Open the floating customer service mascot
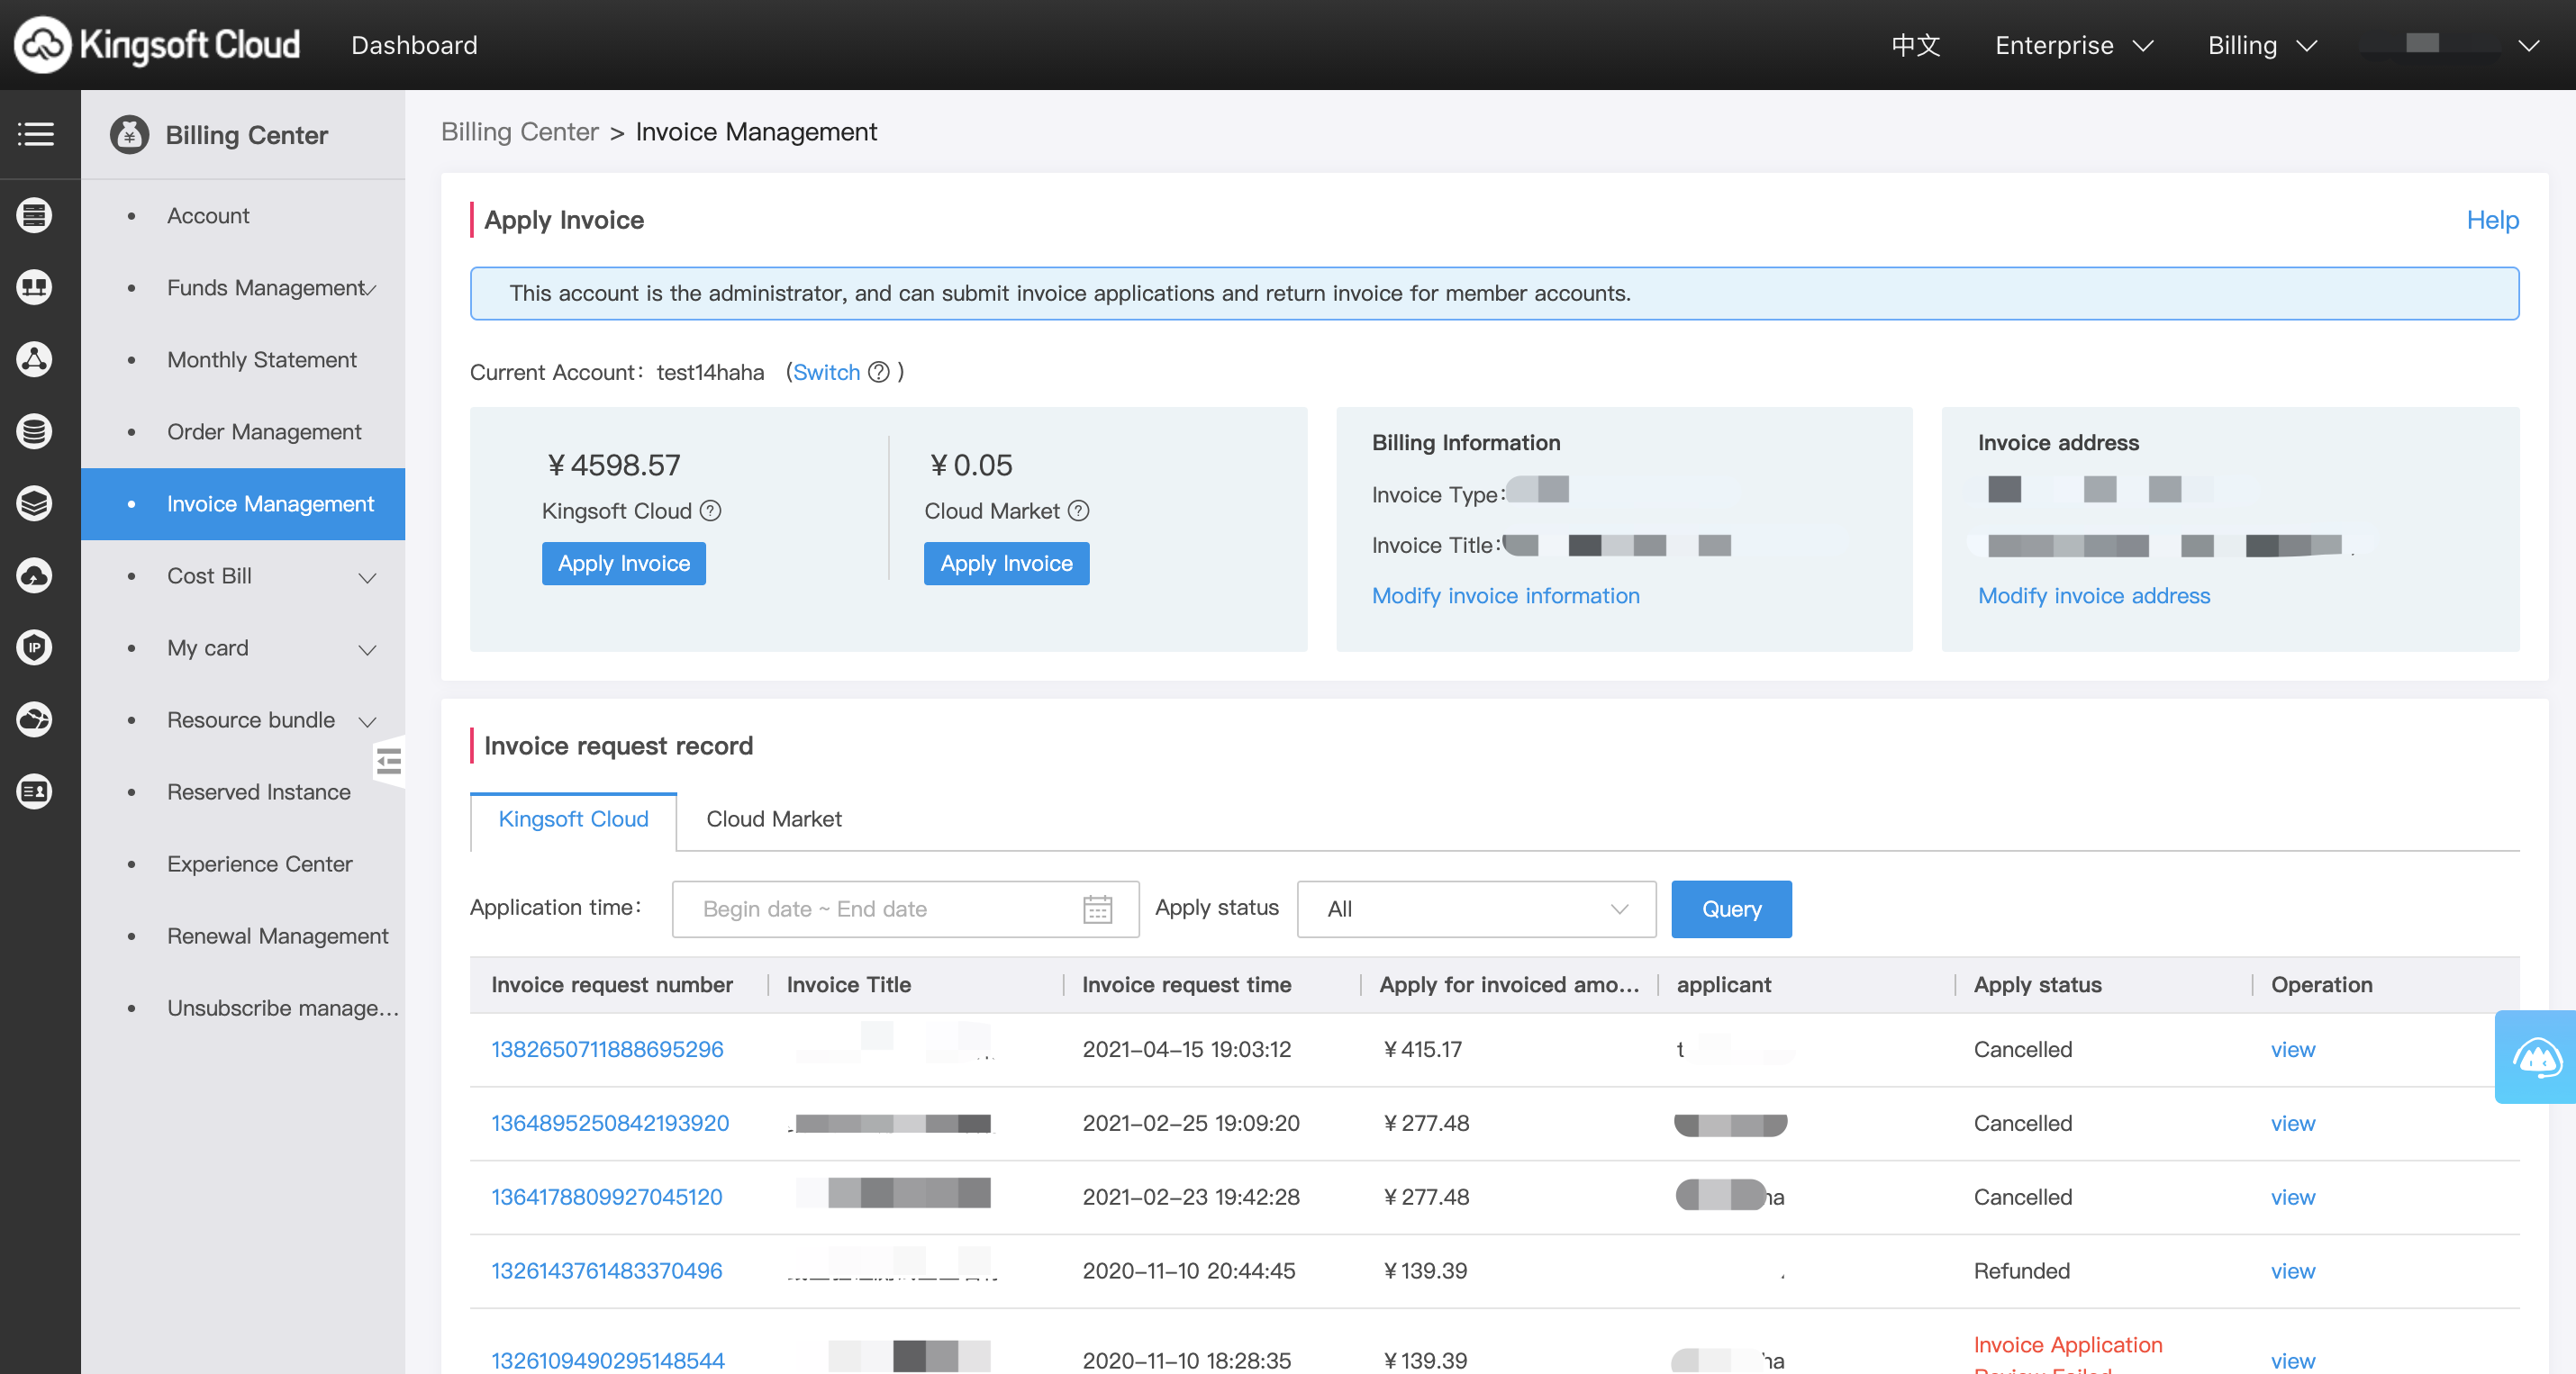This screenshot has width=2576, height=1374. coord(2536,1057)
